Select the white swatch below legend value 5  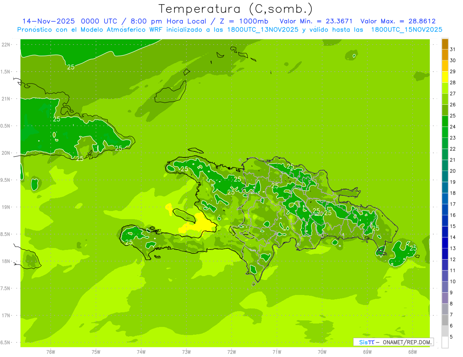[x=445, y=342]
